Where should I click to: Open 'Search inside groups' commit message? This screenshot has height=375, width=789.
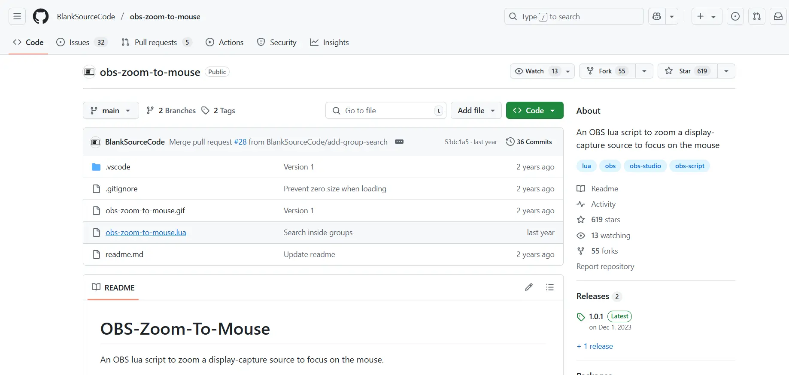point(318,233)
